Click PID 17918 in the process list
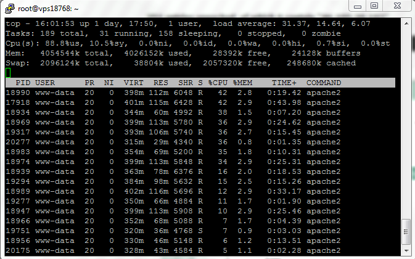The width and height of the screenshot is (415, 259). tap(18, 102)
